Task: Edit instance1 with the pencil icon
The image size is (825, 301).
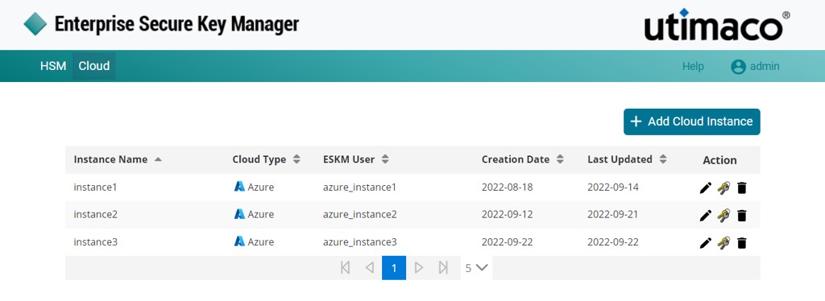Action: point(706,188)
